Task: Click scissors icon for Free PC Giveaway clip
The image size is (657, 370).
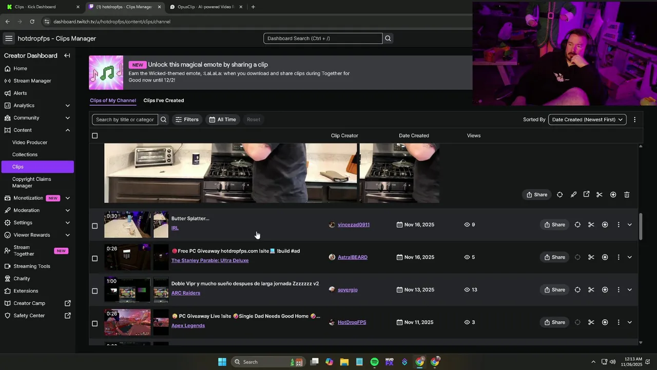Action: pos(591,257)
